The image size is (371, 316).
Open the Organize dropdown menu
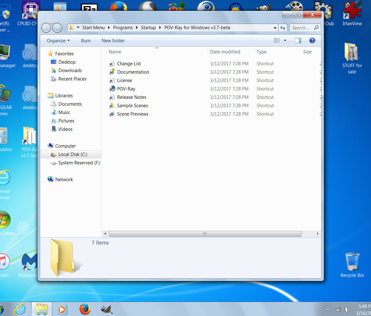58,41
